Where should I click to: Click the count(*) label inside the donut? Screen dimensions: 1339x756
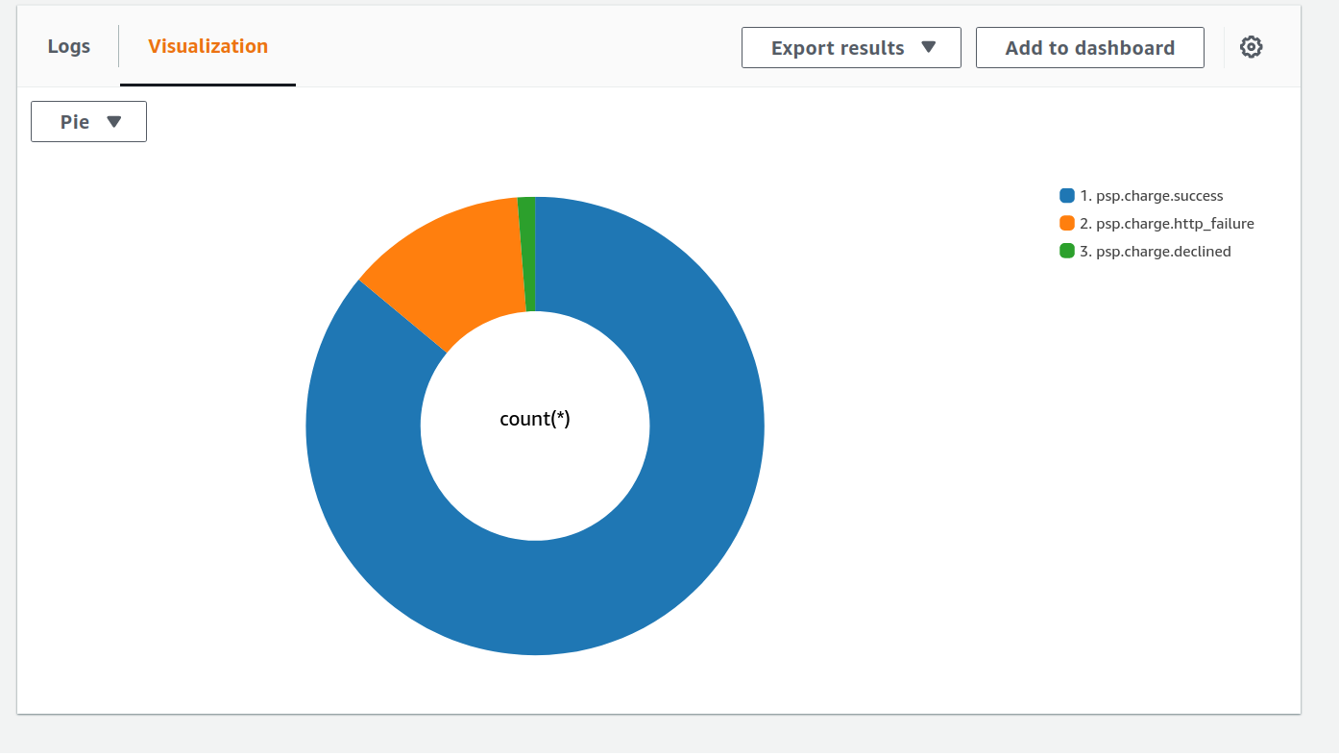pos(535,419)
